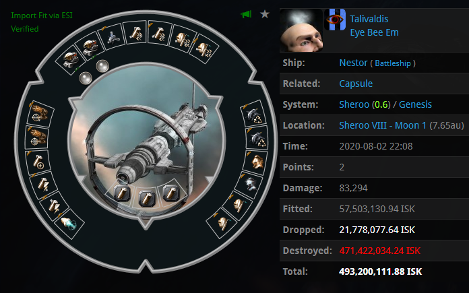
Task: Select the middle rig slot icon
Action: 147,197
